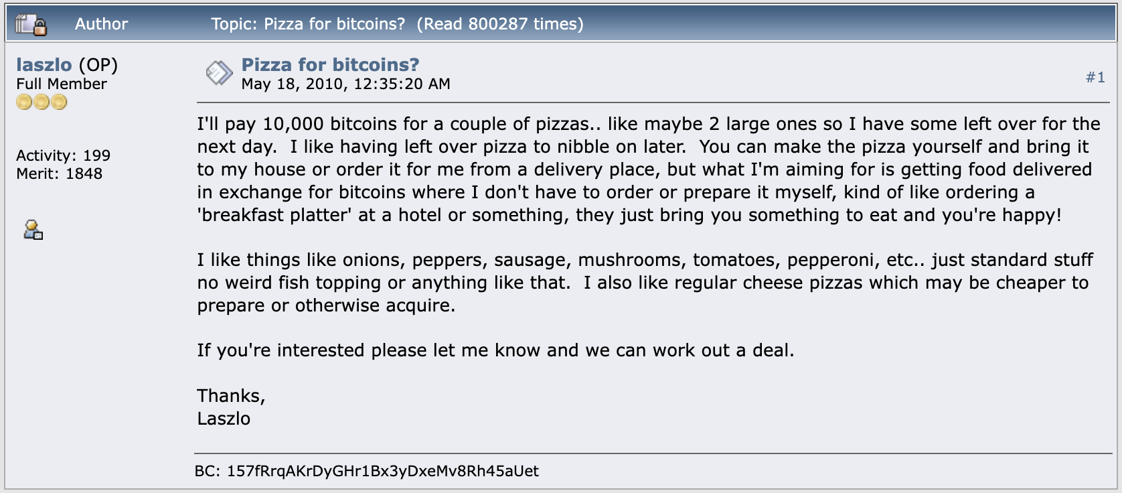Select the middle gold star badge
The image size is (1122, 493).
coord(42,102)
